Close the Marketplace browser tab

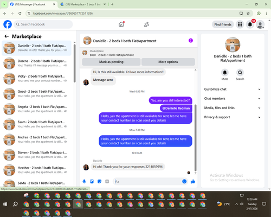pos(105,4)
